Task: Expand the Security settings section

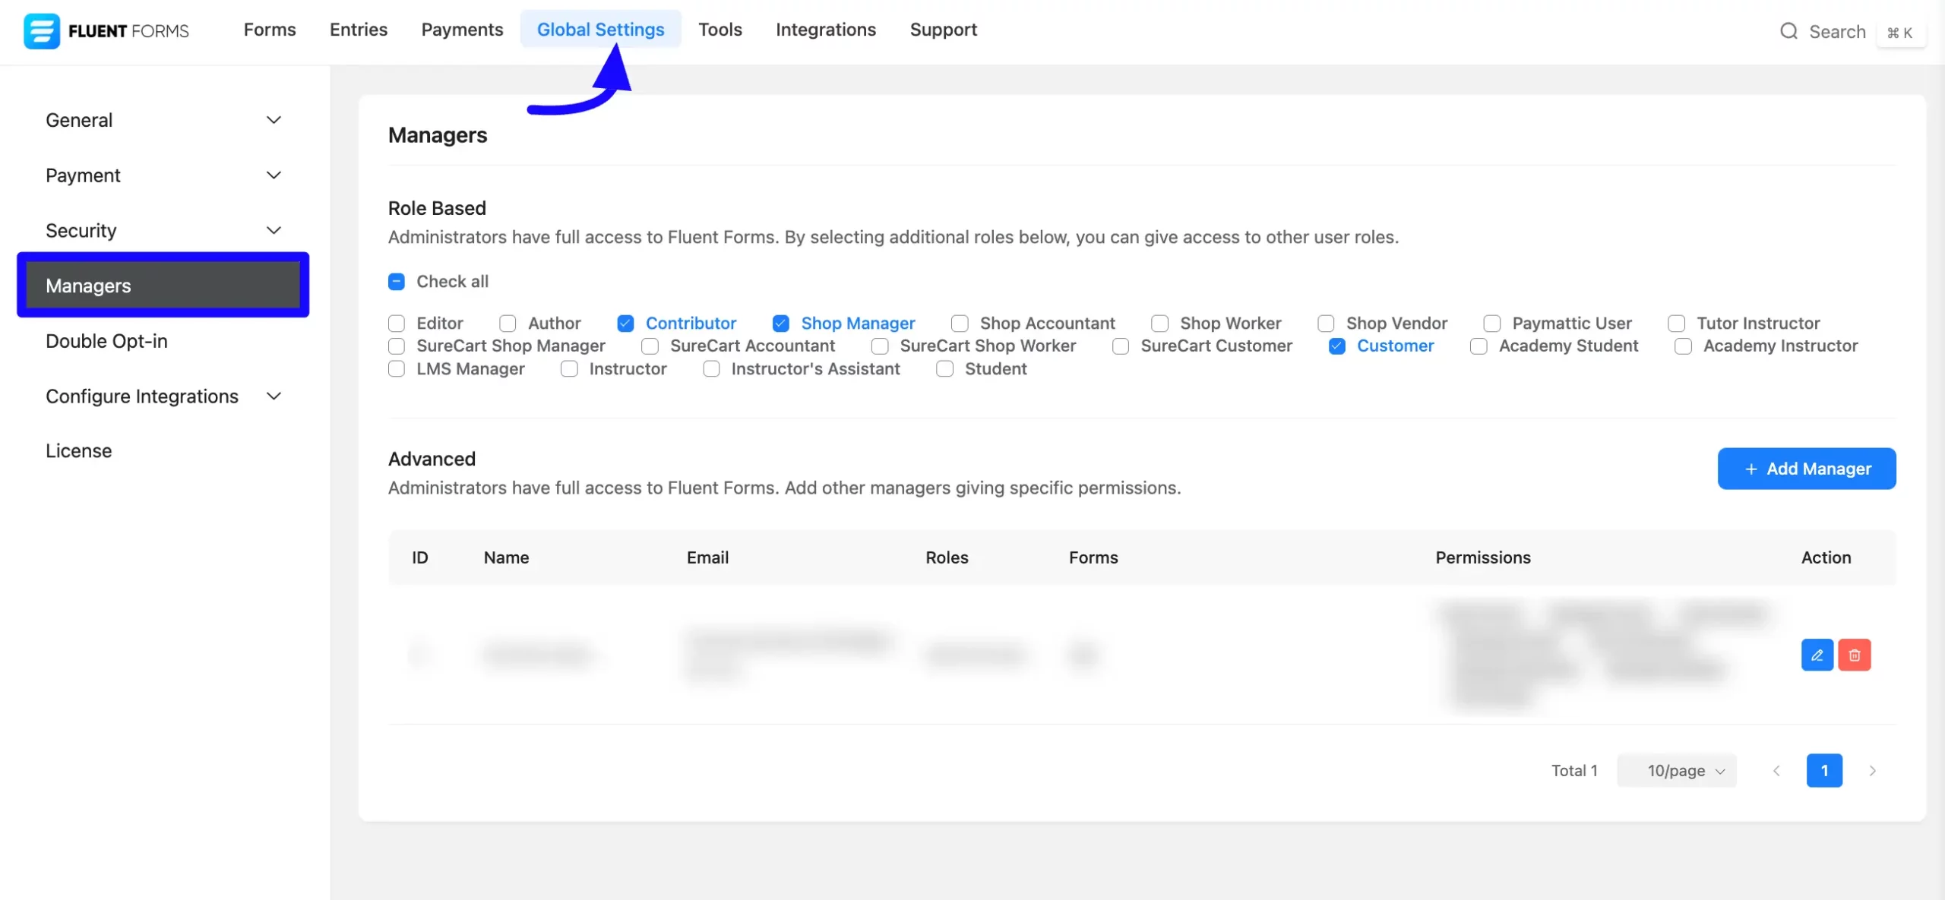Action: [163, 230]
